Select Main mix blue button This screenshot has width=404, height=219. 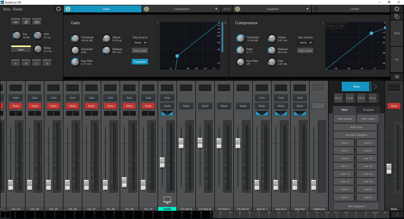pyautogui.click(x=356, y=86)
